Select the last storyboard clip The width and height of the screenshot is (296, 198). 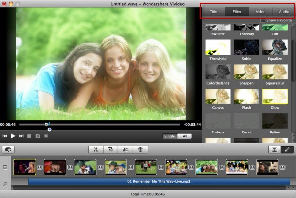point(267,167)
